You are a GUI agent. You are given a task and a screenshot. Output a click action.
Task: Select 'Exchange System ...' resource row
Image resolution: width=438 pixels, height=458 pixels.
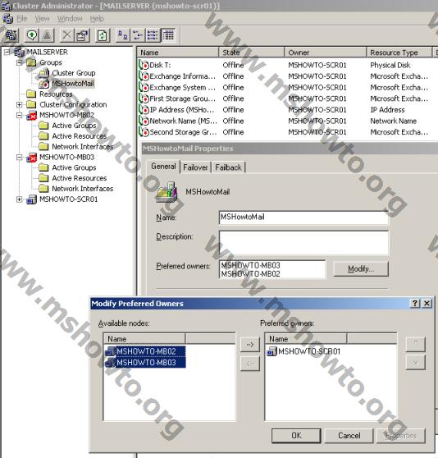click(182, 88)
